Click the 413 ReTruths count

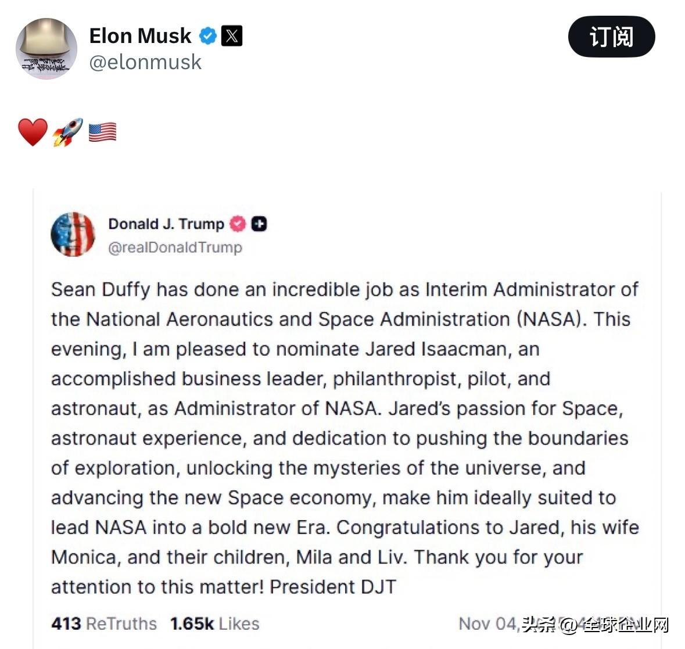[x=104, y=623]
